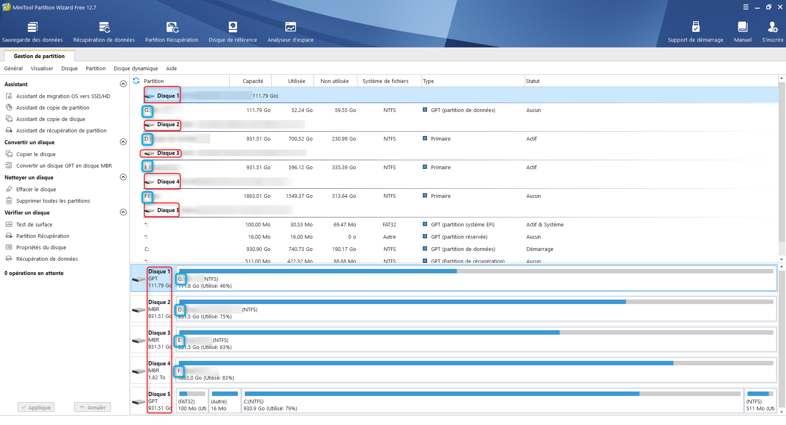Screen dimensions: 786x425
Task: Select the C: partition row in list
Action: (454, 249)
